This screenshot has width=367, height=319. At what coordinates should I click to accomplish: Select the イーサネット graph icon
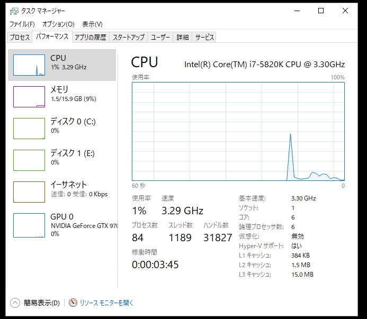(x=29, y=192)
